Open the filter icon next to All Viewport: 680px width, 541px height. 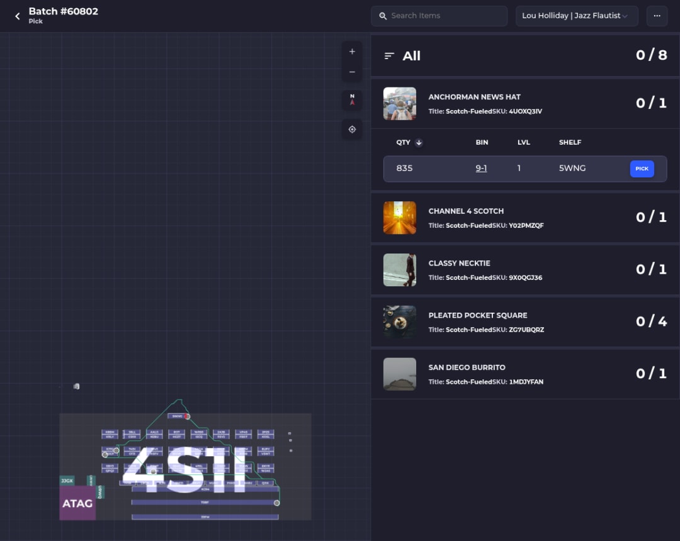point(389,56)
